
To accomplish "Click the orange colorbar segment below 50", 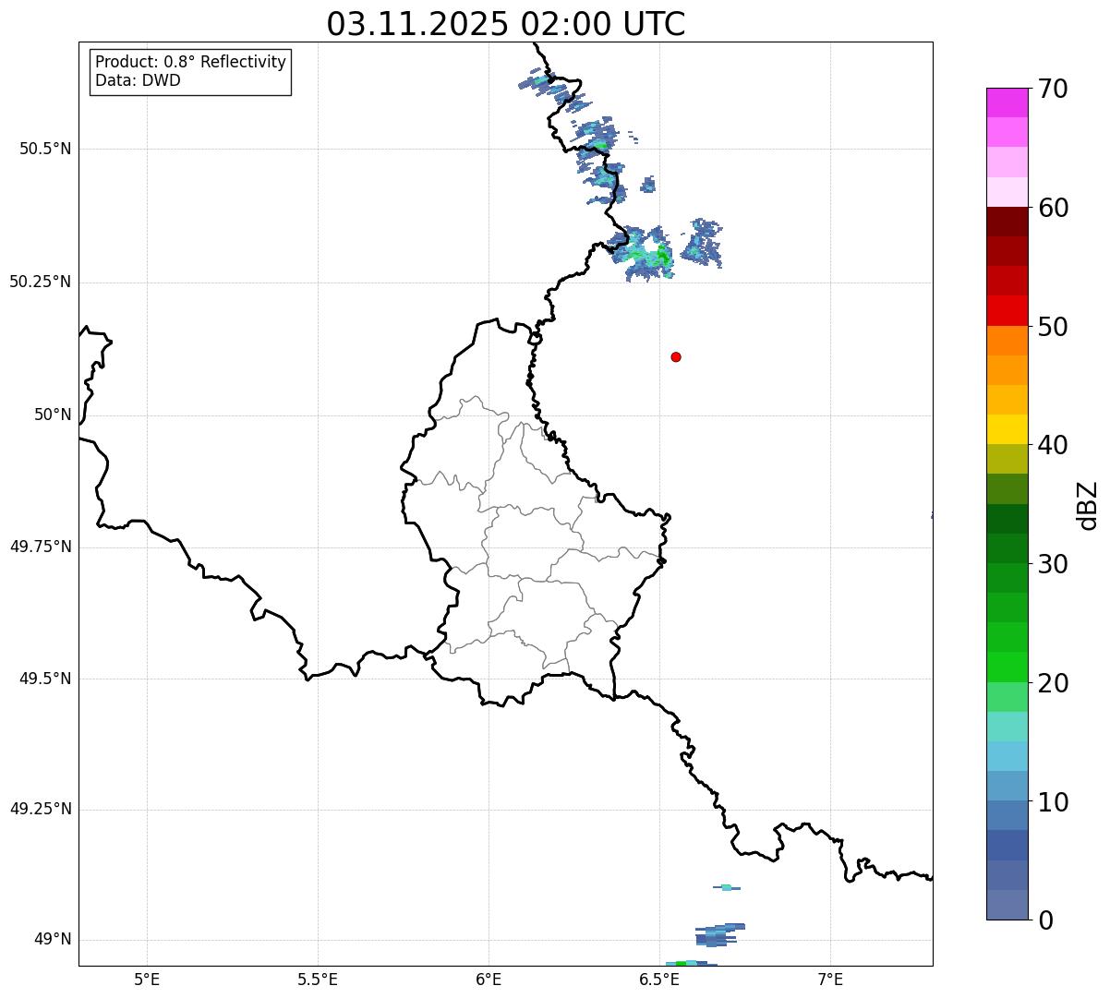I will tap(1007, 341).
